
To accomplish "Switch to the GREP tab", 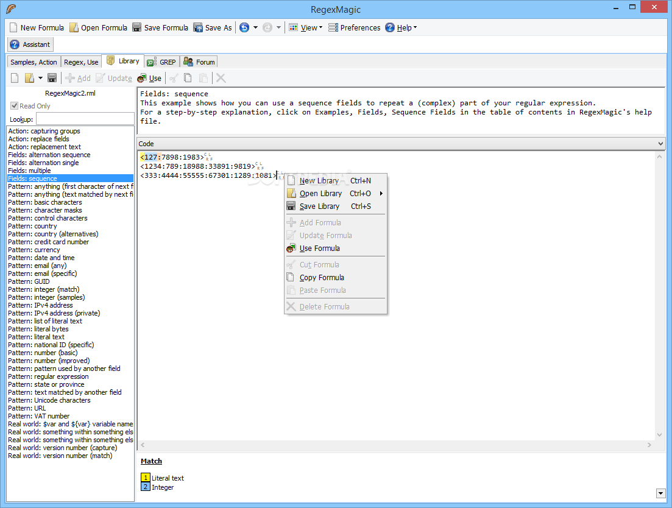I will 161,62.
